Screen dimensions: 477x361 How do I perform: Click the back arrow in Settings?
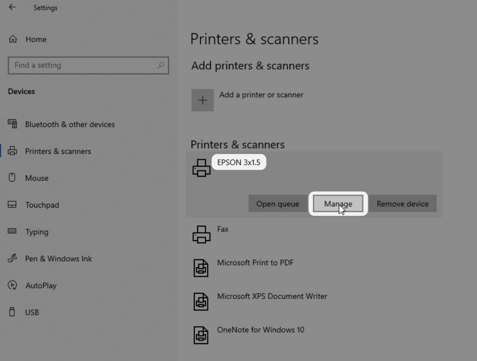(x=12, y=7)
